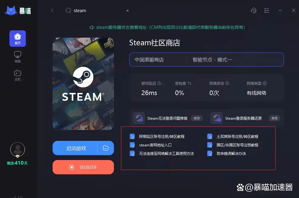Clear the steam search text
The width and height of the screenshot is (299, 198).
tap(128, 11)
